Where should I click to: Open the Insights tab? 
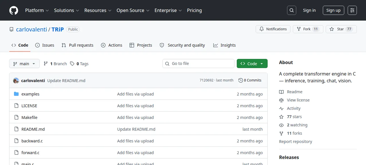click(224, 45)
